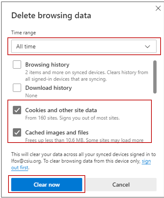Close the Delete browsing data dialog
Screen dimensions: 164x198
tap(158, 8)
